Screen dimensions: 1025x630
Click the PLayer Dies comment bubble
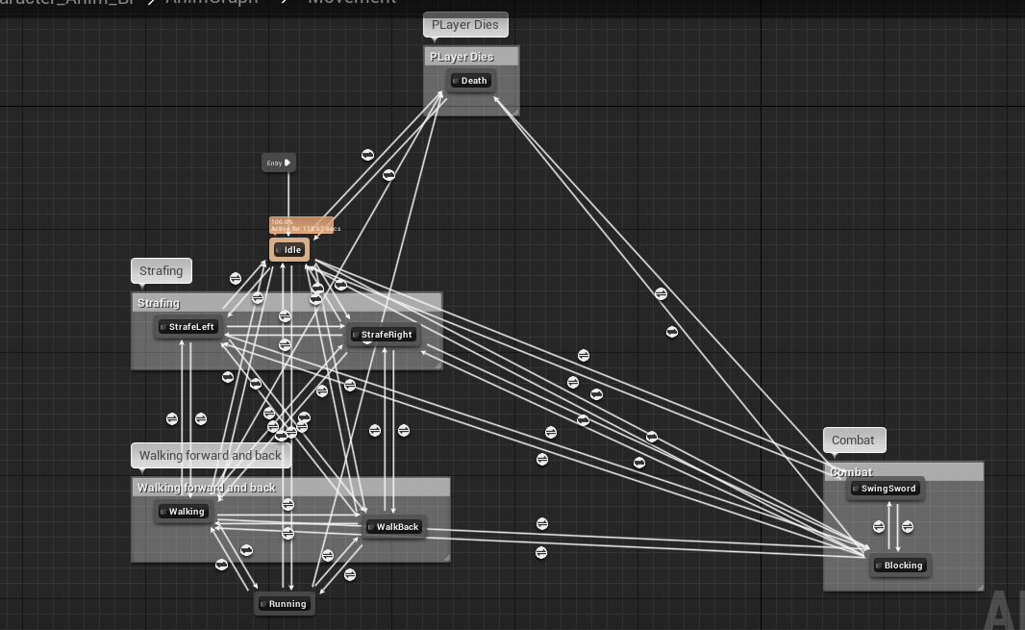pos(465,25)
